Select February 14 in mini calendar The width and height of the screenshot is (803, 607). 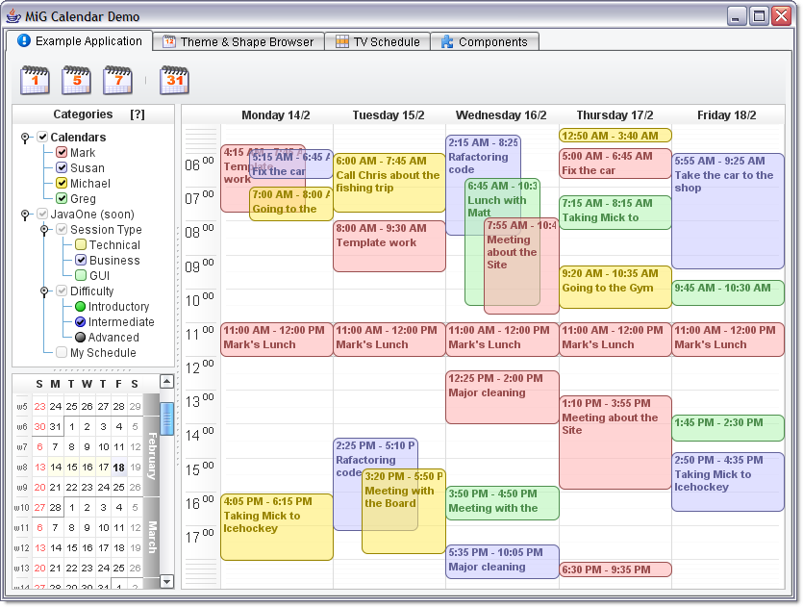pos(56,468)
